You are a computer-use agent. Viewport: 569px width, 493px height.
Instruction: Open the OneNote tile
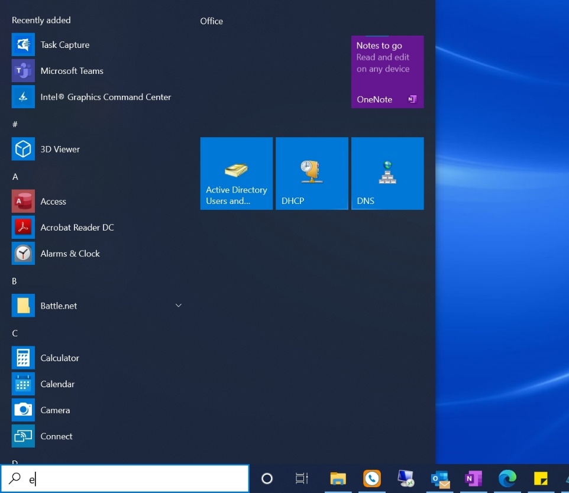point(387,72)
